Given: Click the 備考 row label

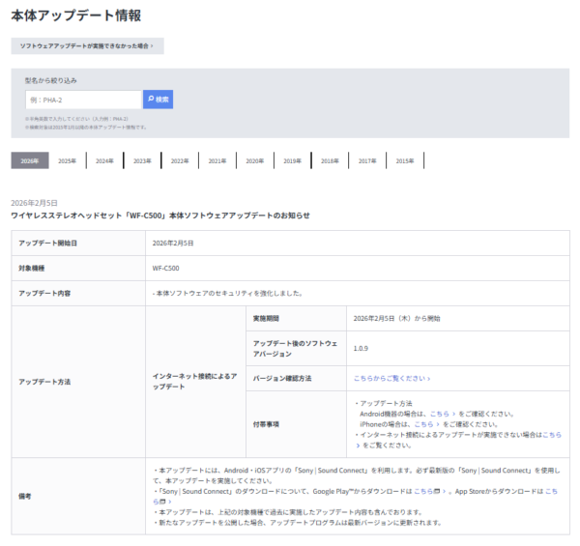Looking at the screenshot, I should [x=25, y=496].
